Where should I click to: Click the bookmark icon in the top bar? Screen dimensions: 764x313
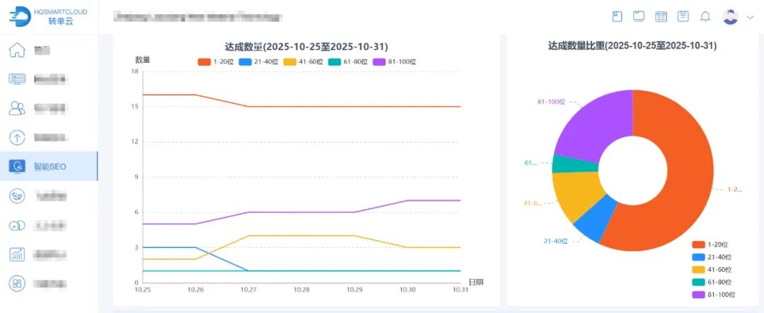pos(617,16)
